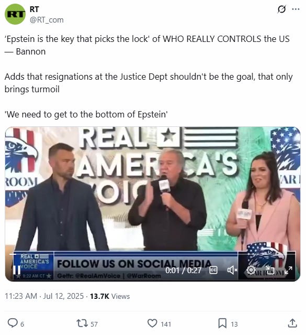The height and width of the screenshot is (335, 306).
Task: Click the video progress bar
Action: [x=153, y=254]
